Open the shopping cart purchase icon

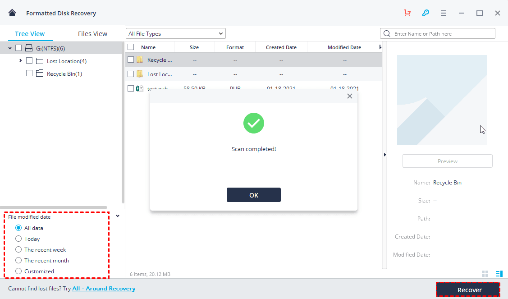click(x=407, y=13)
